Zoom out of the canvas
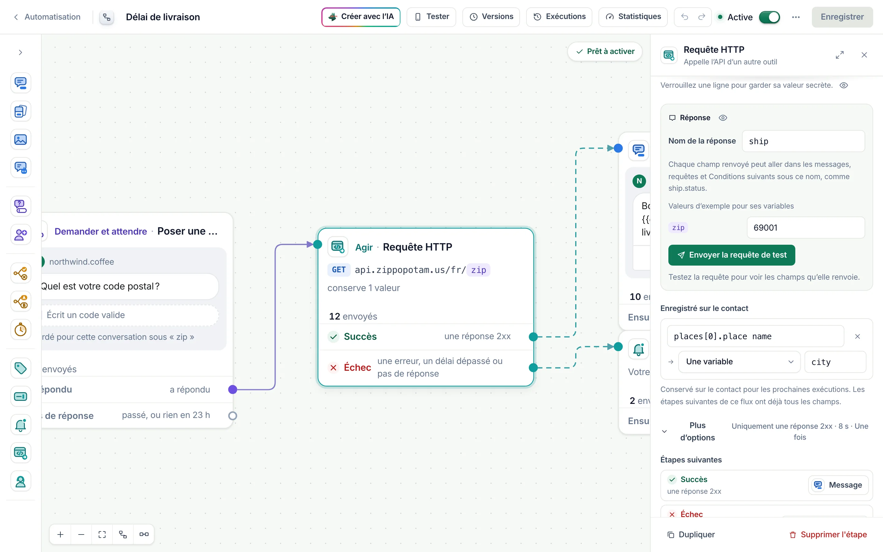Image resolution: width=883 pixels, height=552 pixels. click(x=81, y=535)
